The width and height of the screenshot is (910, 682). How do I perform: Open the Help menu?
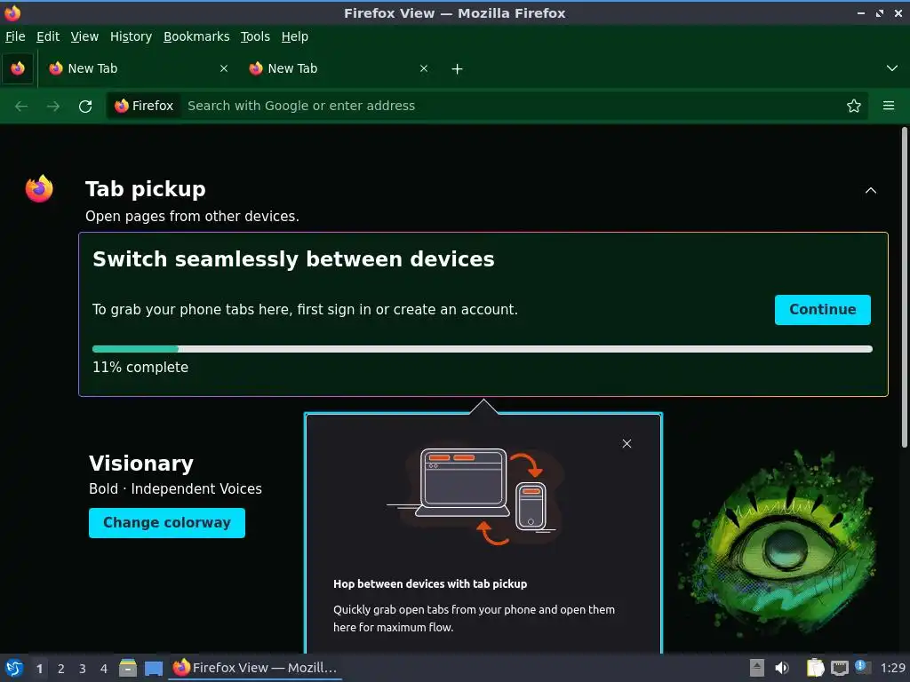click(x=295, y=36)
